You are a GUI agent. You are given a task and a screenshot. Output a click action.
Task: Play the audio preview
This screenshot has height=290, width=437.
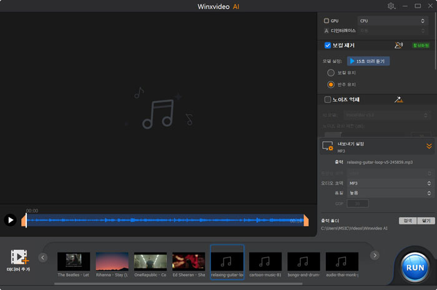pyautogui.click(x=10, y=220)
